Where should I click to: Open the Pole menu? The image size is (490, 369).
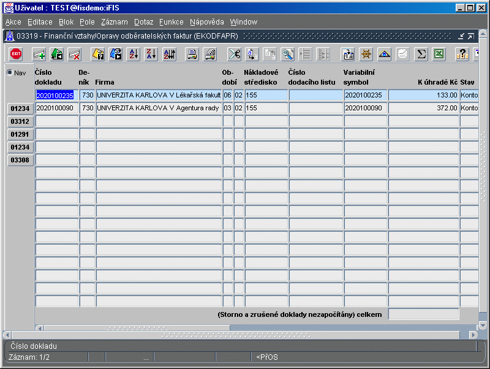click(87, 22)
